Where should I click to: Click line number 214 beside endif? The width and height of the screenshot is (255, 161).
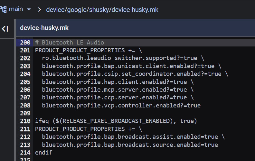coord(25,152)
